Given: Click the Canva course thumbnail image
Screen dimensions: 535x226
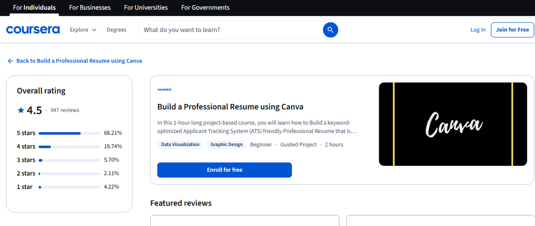Looking at the screenshot, I should tap(453, 124).
